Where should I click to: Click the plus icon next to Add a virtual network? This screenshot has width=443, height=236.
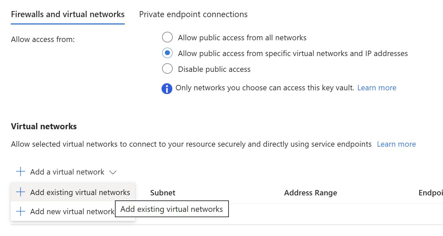pyautogui.click(x=20, y=172)
